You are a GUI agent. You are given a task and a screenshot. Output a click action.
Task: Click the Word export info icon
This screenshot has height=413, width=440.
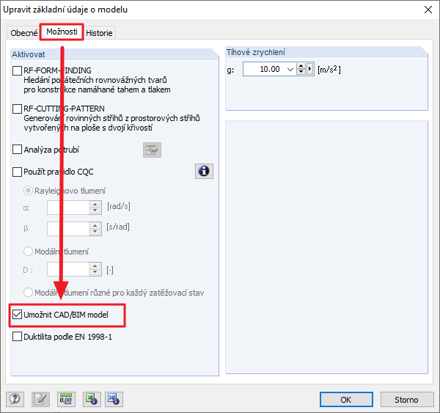(114, 399)
